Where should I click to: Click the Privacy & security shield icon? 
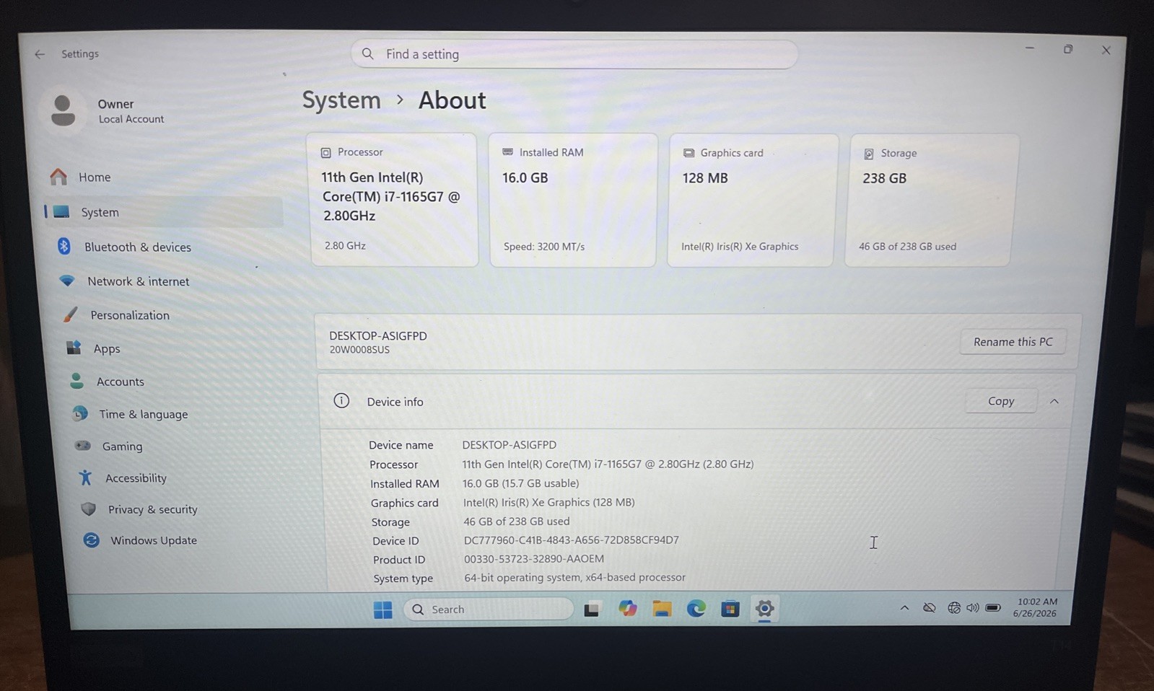(89, 509)
